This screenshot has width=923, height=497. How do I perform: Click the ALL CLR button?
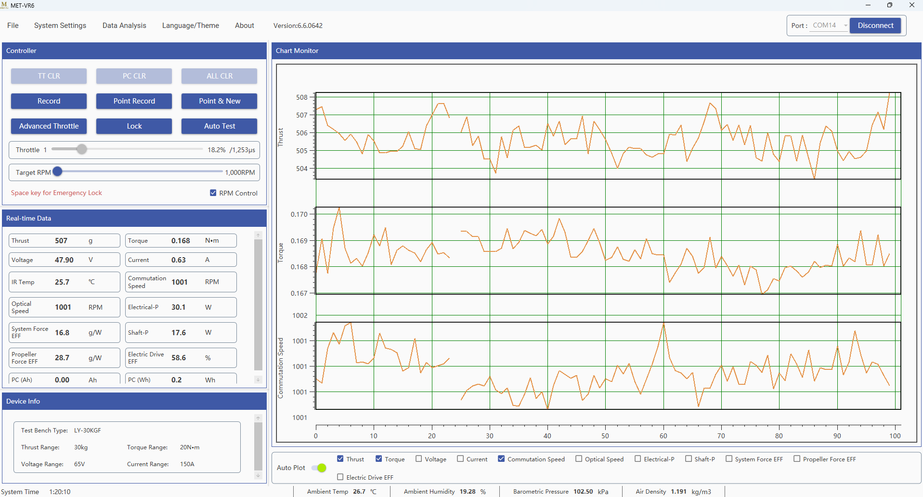[x=220, y=76]
